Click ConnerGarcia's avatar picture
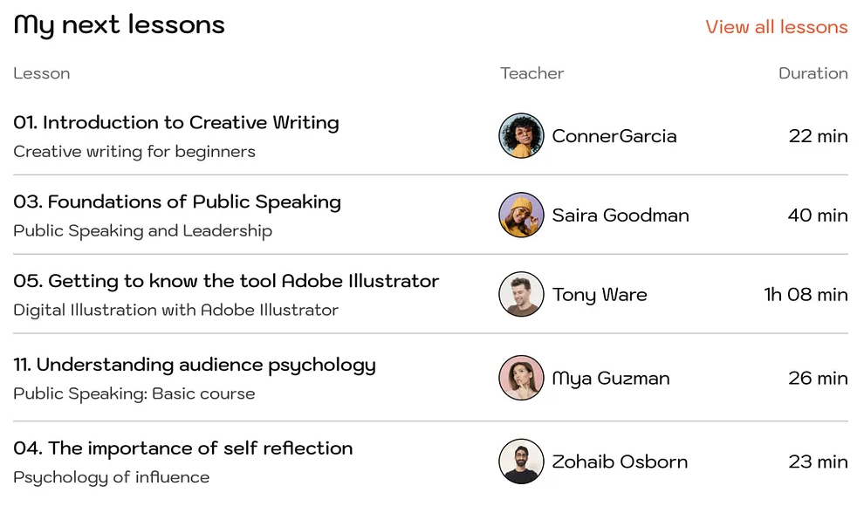The image size is (864, 513). [521, 136]
